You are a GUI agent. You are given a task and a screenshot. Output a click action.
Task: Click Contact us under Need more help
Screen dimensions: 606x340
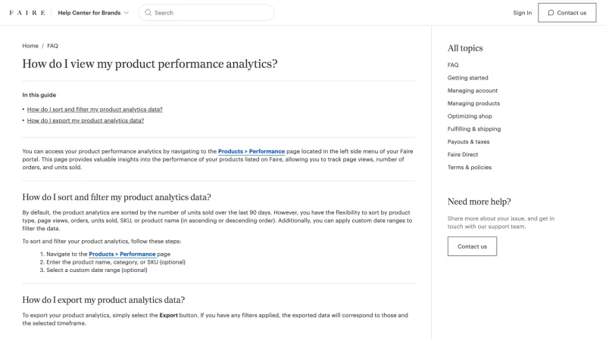point(472,246)
